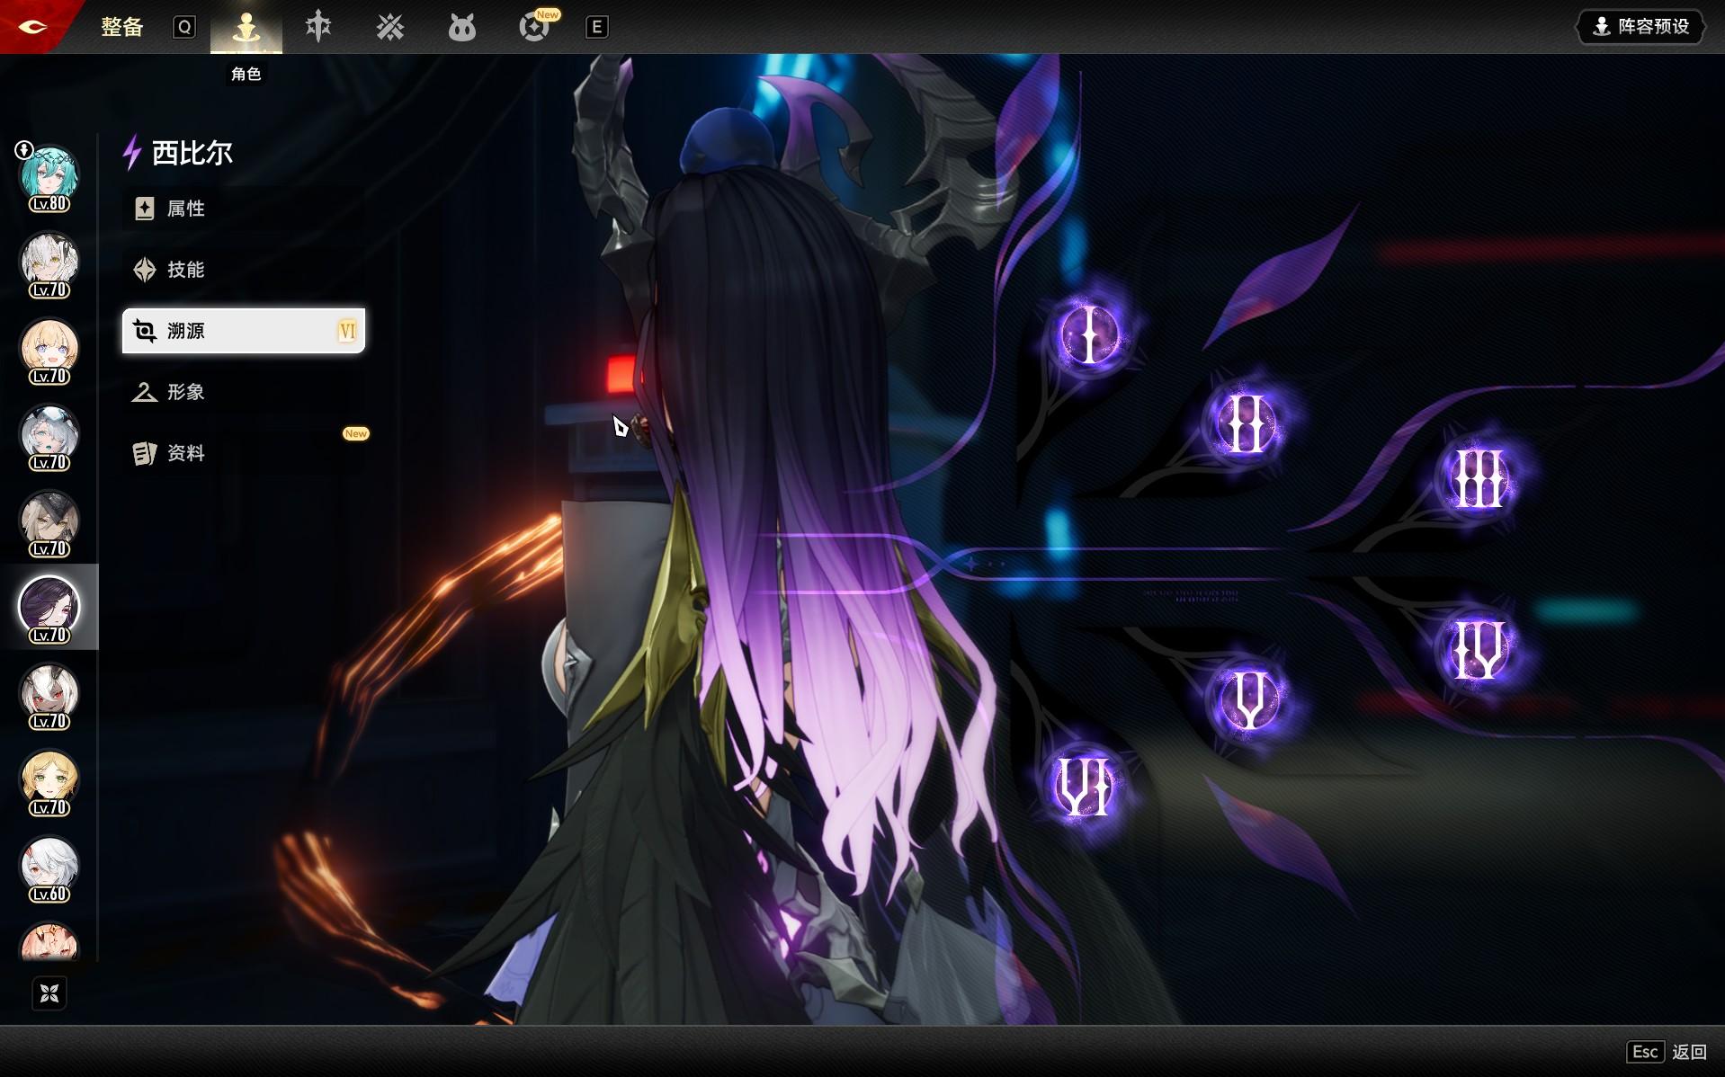The width and height of the screenshot is (1725, 1077).
Task: Select resonance node IV
Action: pos(1478,650)
